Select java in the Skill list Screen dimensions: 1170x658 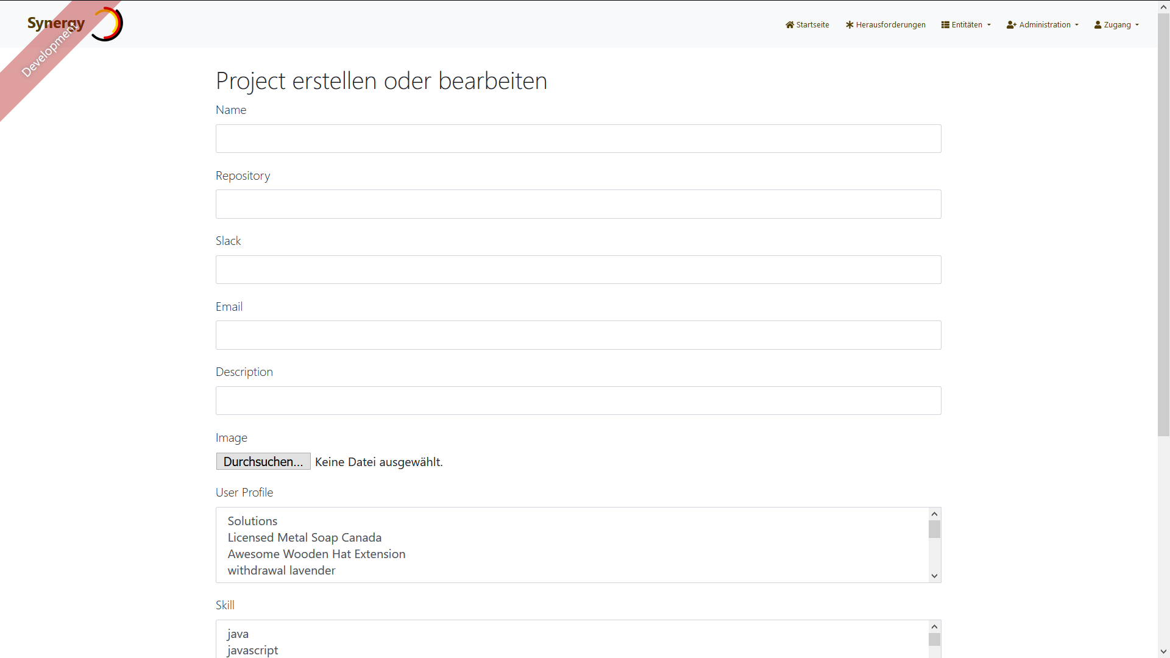[238, 634]
